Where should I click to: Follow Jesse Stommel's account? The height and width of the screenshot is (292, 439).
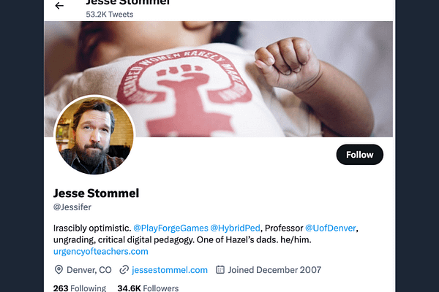(x=359, y=155)
